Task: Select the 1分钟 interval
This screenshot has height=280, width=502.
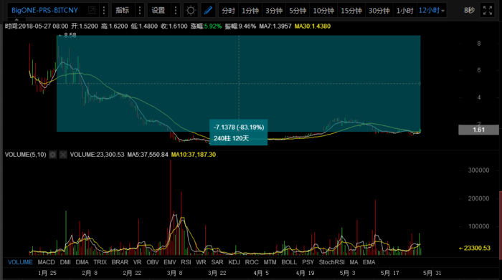Action: point(250,11)
